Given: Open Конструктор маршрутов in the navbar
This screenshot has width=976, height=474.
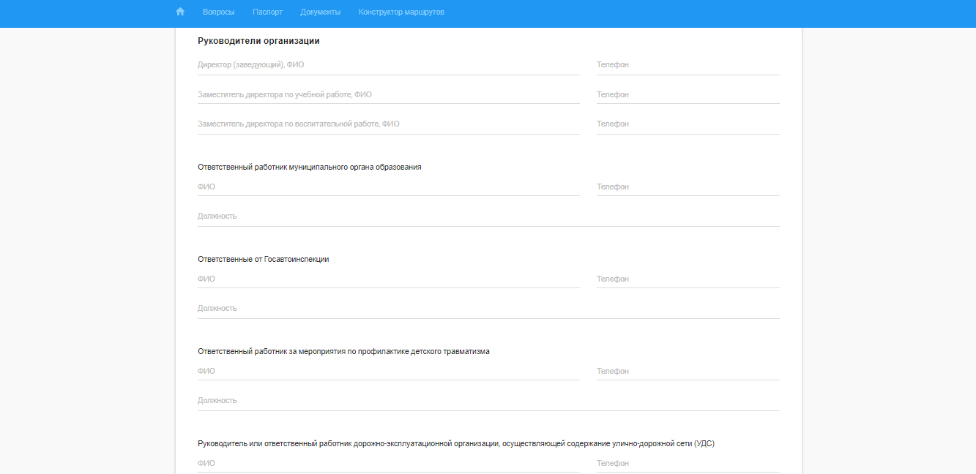Looking at the screenshot, I should tap(401, 12).
